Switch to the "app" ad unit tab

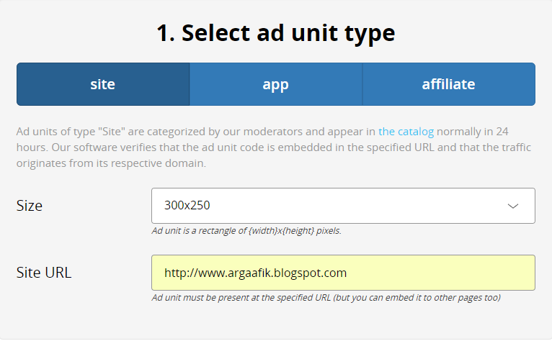click(275, 84)
